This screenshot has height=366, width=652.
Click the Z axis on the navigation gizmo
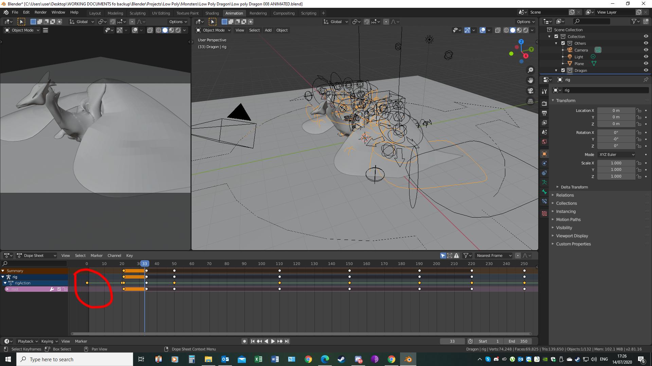[x=521, y=42]
